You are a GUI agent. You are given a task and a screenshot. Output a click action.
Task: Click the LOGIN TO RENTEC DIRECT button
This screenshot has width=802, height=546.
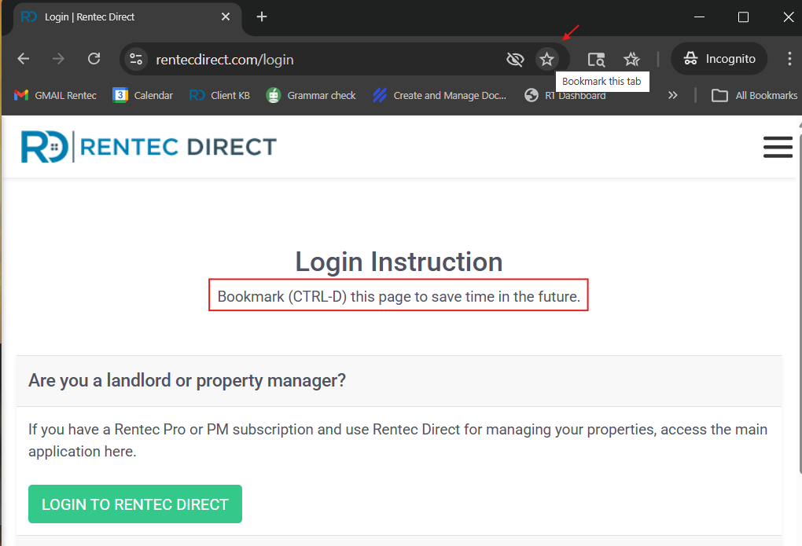135,504
